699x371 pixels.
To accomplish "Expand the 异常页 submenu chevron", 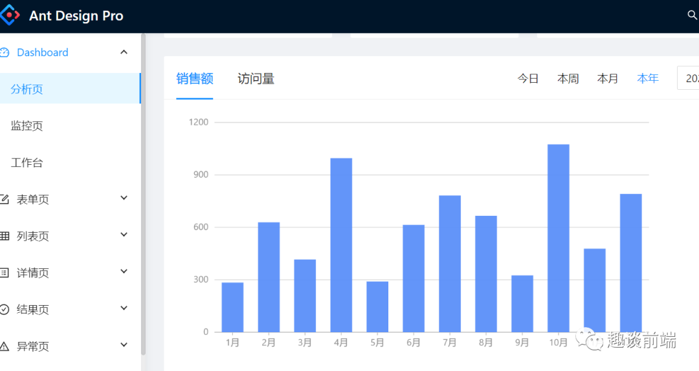I will coord(124,344).
